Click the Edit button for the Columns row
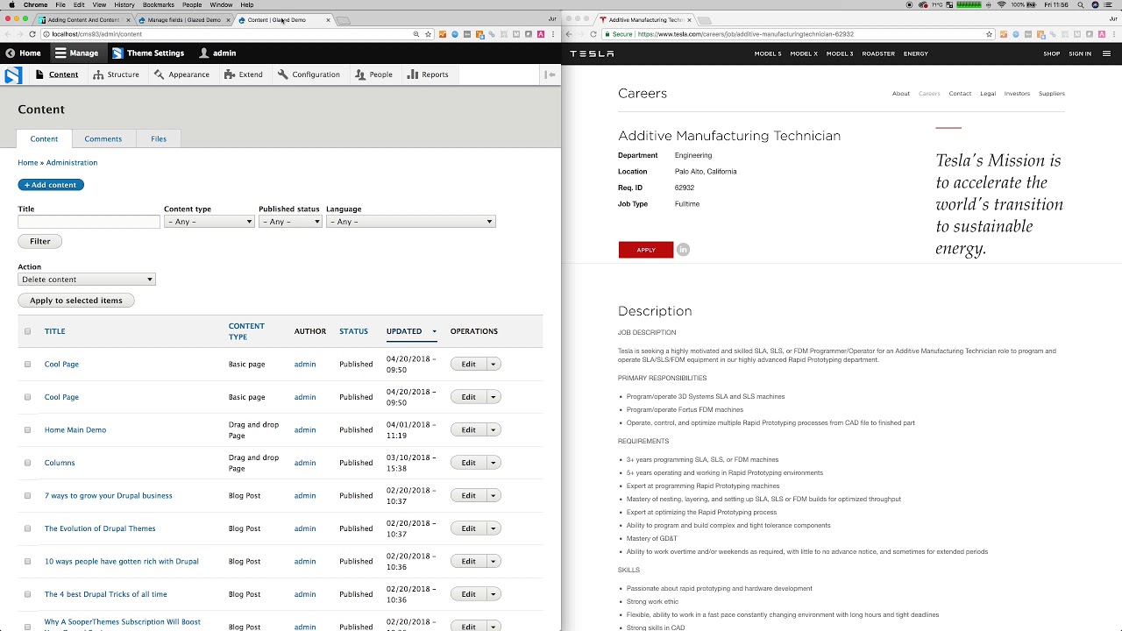This screenshot has width=1122, height=631. click(469, 463)
